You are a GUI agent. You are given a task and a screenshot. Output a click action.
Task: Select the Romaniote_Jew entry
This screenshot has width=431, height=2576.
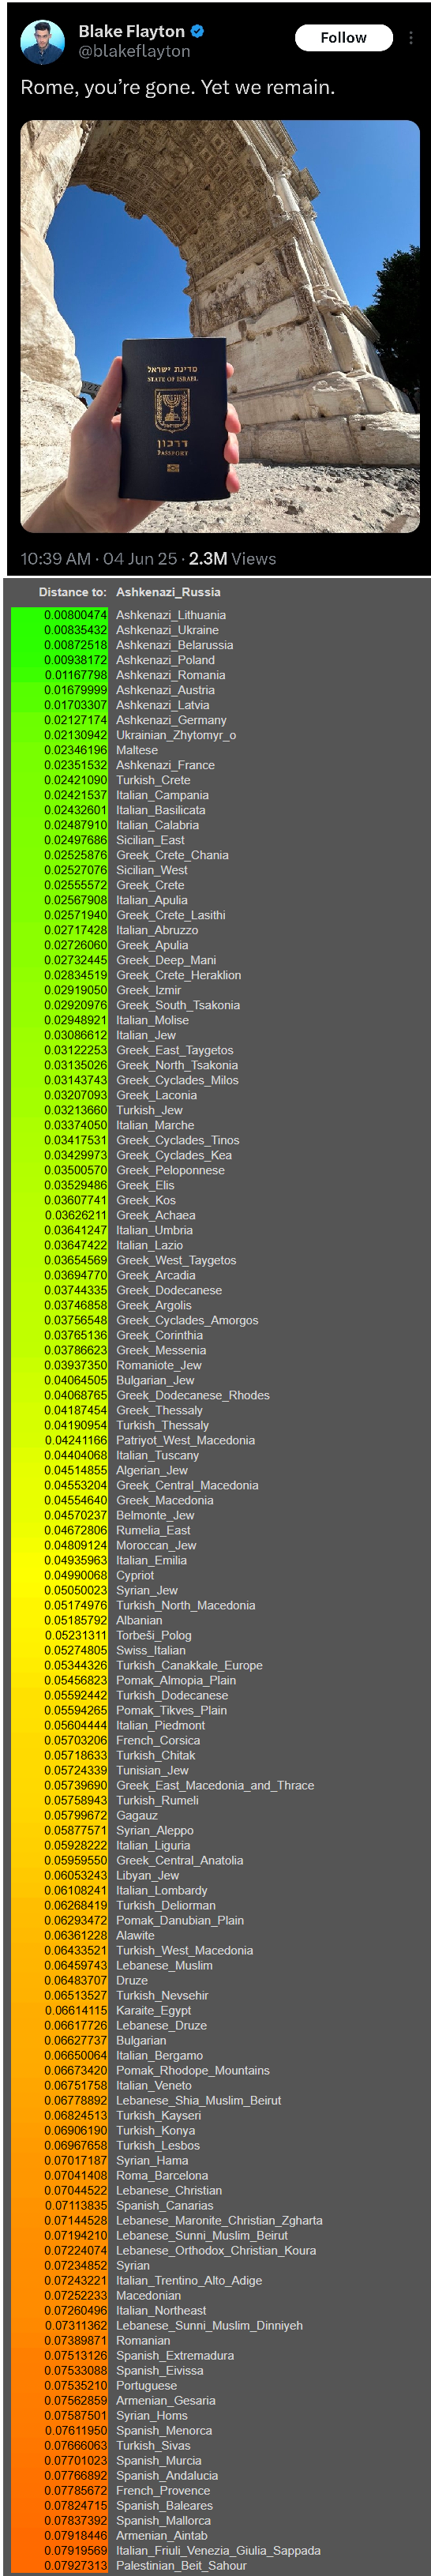[159, 1365]
